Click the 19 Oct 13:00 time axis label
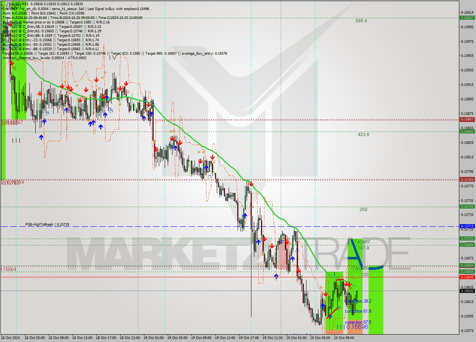This screenshot has width=476, height=342. (224, 338)
